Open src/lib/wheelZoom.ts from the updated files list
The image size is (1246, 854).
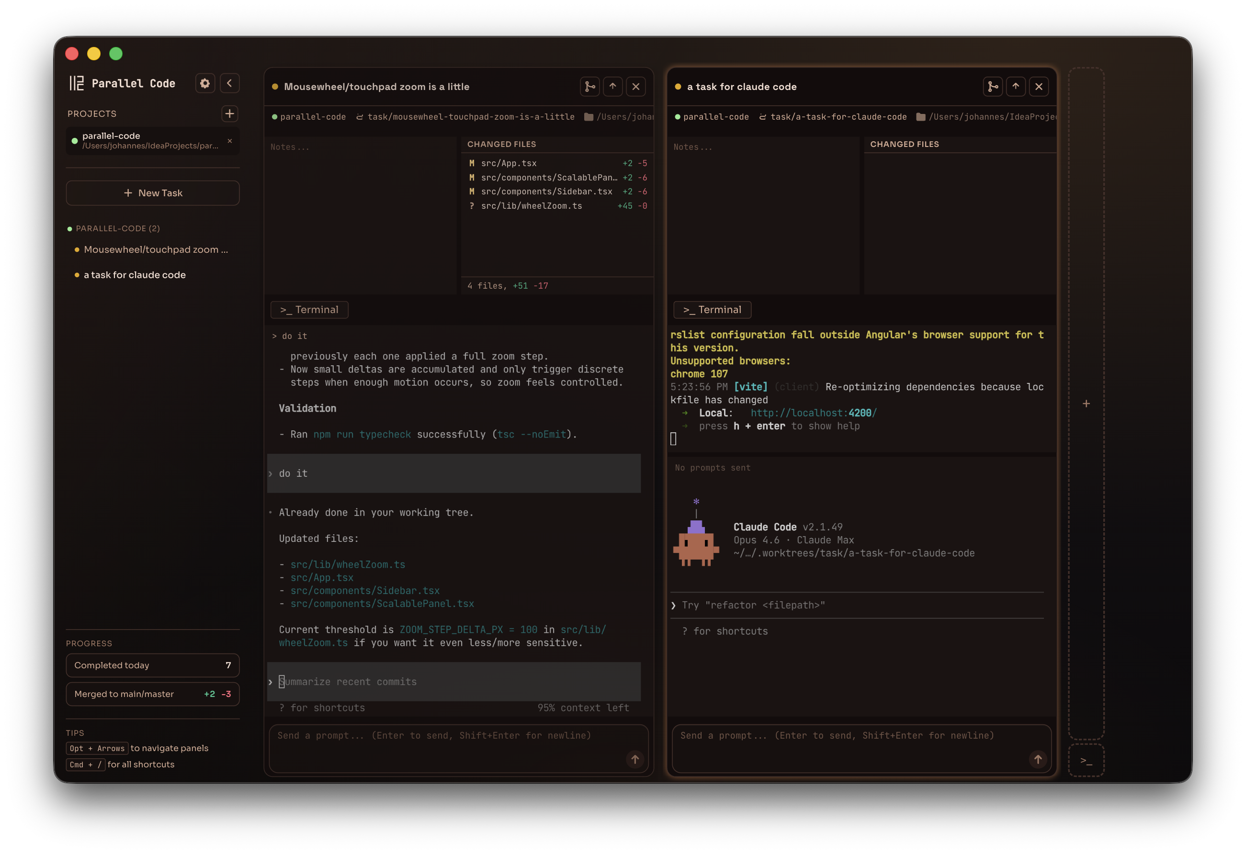(x=348, y=564)
